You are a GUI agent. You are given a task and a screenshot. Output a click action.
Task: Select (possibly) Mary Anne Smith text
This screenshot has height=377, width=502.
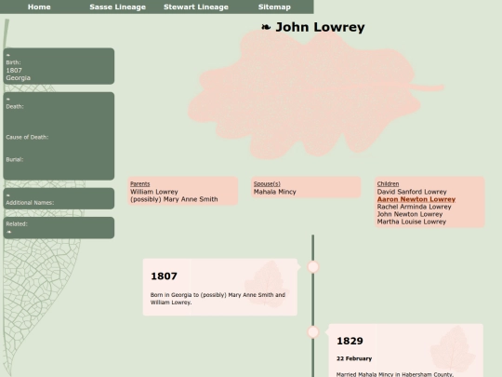(x=174, y=199)
